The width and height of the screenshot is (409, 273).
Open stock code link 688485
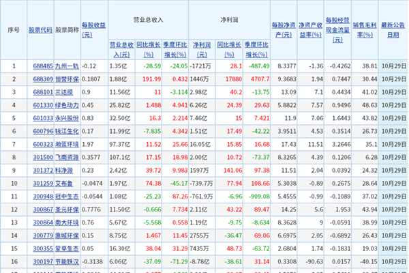[42, 66]
